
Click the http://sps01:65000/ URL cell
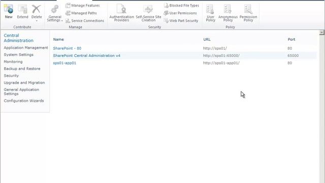coord(221,55)
